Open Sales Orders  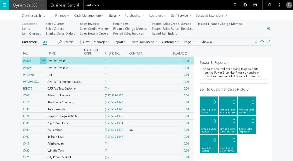54,29
